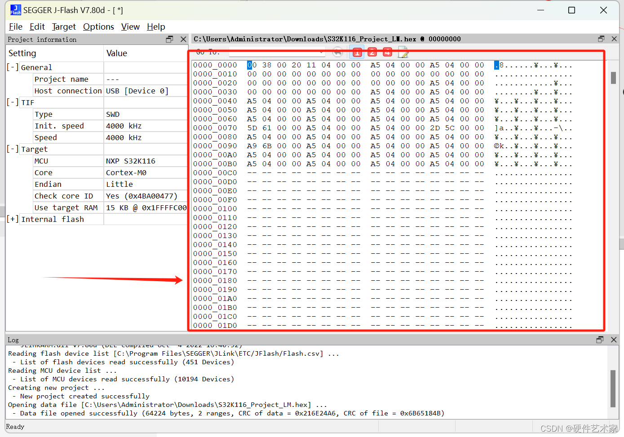Viewport: 624px width, 437px height.
Task: Click the edit data notepad icon
Action: click(x=403, y=53)
